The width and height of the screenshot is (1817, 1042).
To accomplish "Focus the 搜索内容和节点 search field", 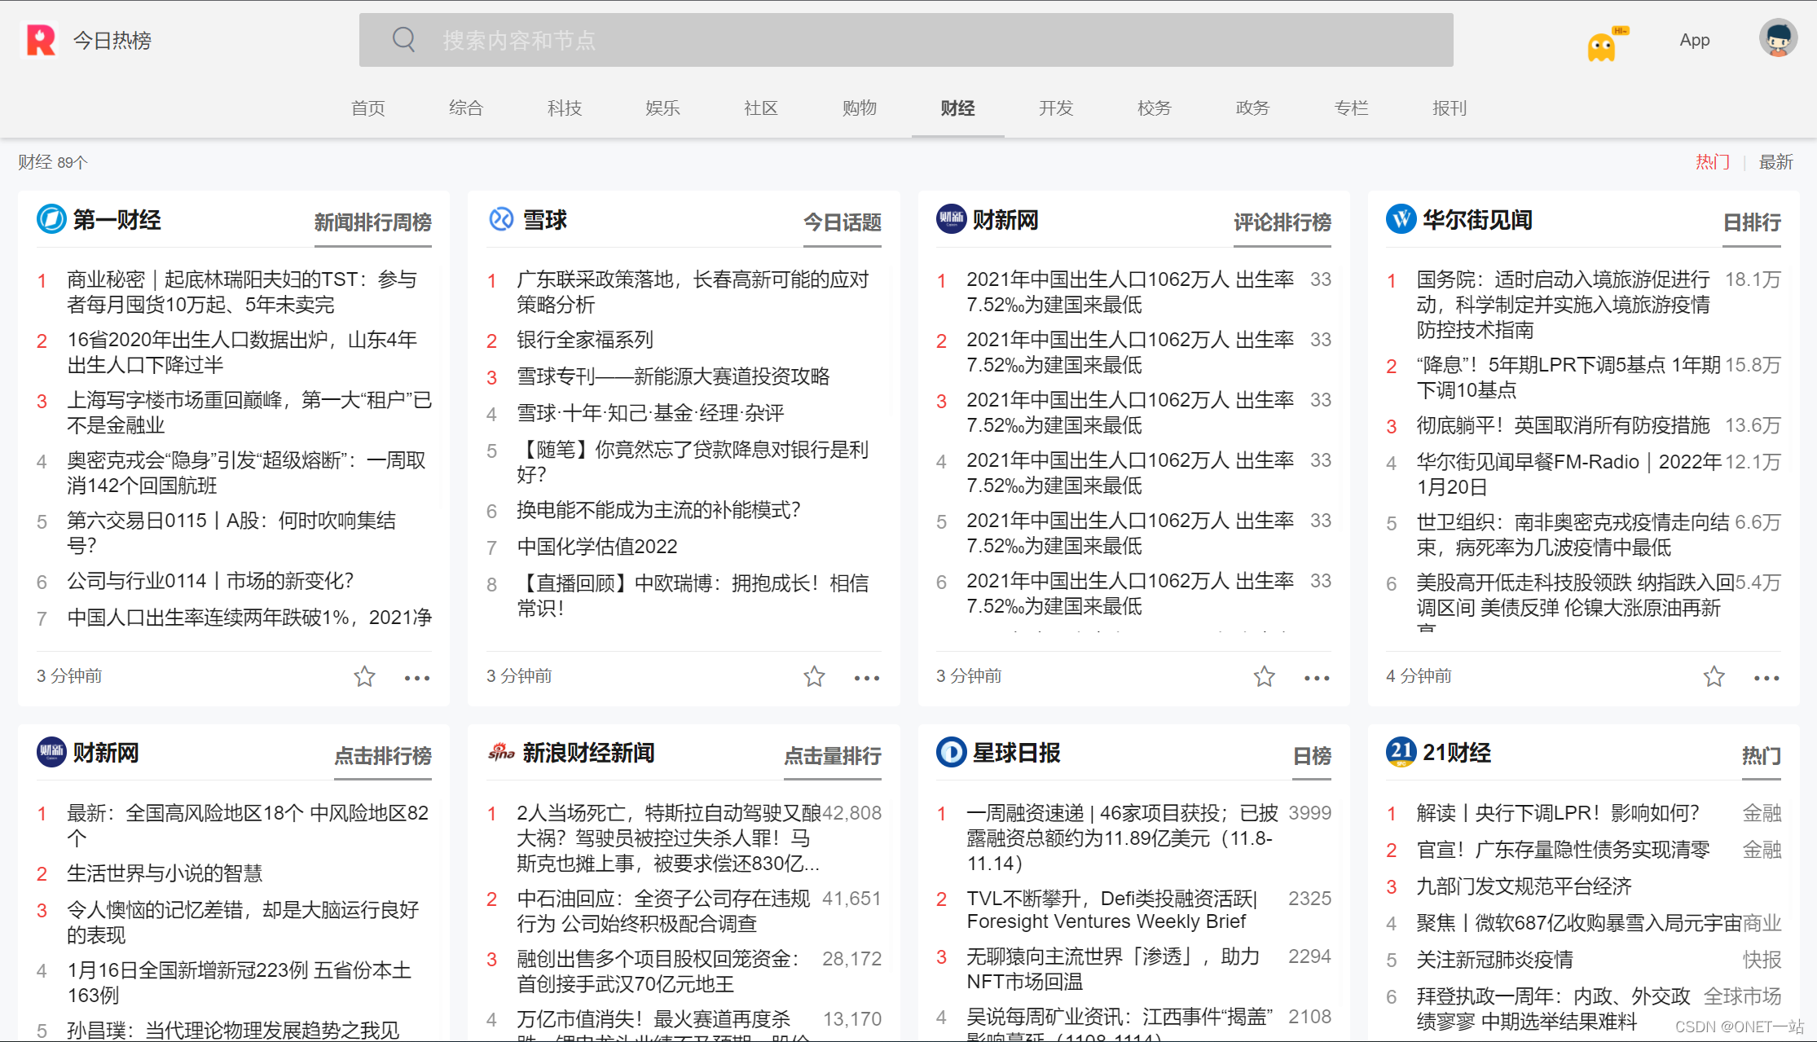I will (x=906, y=40).
